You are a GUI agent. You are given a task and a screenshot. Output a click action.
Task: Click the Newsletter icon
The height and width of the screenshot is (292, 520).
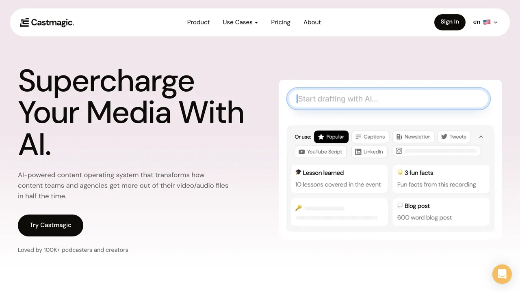399,137
